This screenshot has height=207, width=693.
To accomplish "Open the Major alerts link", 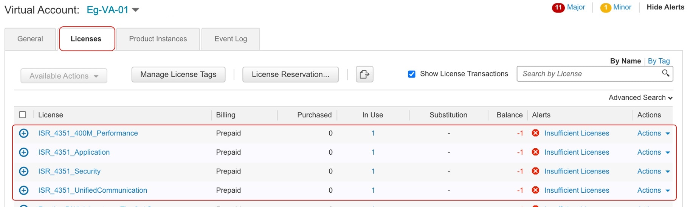I will pyautogui.click(x=576, y=7).
